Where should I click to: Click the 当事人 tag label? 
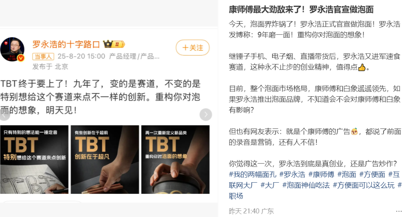[43, 56]
